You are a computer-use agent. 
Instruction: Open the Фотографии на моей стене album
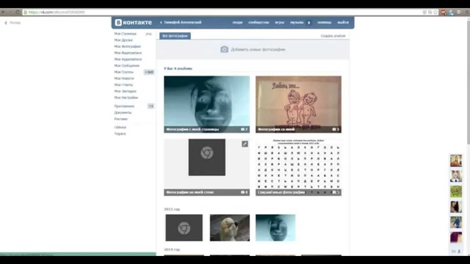tap(207, 167)
